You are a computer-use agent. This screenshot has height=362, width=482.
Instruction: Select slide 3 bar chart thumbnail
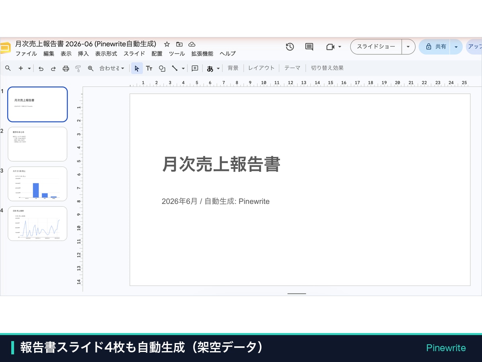(37, 184)
